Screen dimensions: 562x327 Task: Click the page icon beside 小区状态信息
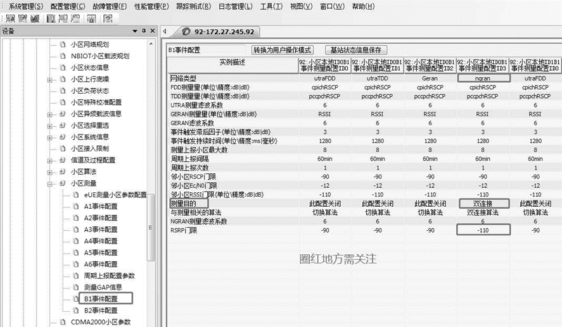pyautogui.click(x=63, y=68)
